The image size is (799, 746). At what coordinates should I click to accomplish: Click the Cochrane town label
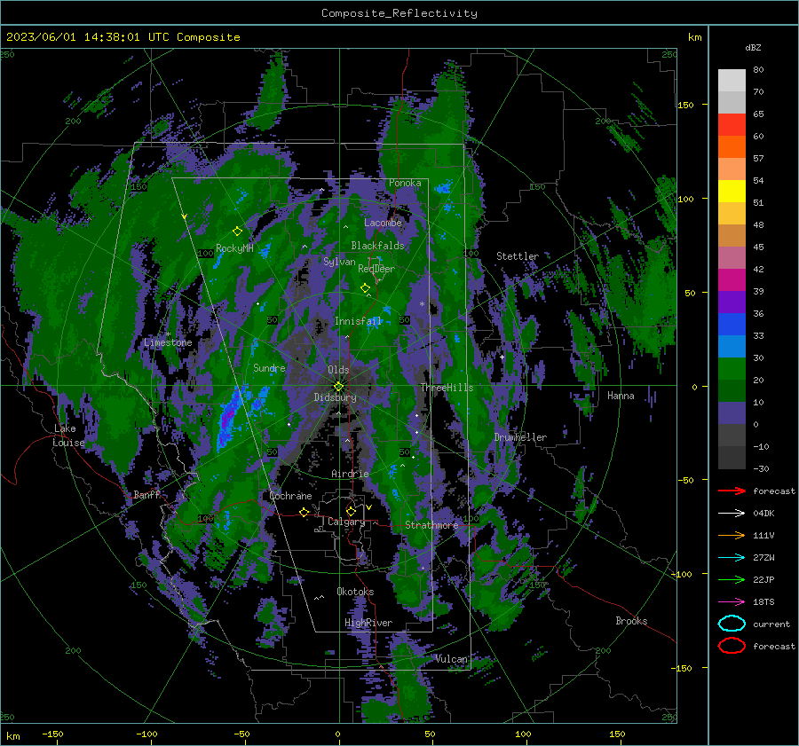pos(290,496)
